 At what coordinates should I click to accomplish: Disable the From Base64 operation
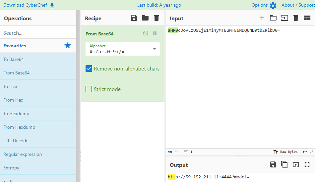click(x=146, y=33)
